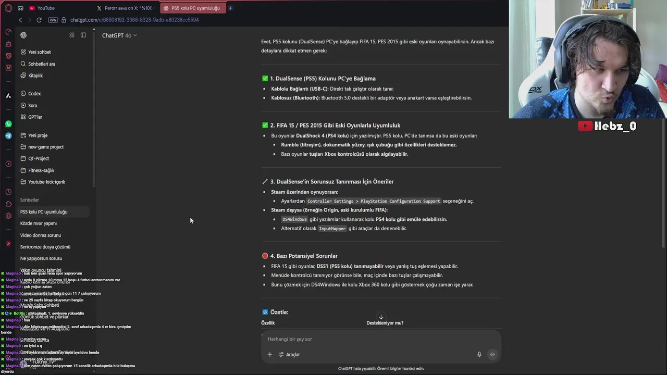This screenshot has height=375, width=667.
Task: Open Settings gear in Opera sidebar
Action: tap(8, 216)
